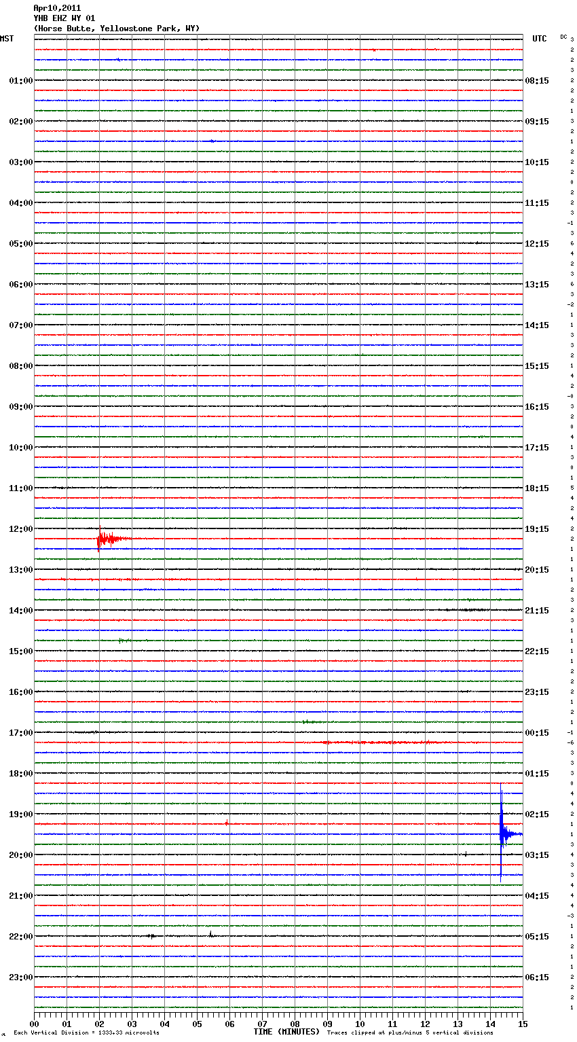Select the 14:00 MST time label
Image resolution: width=577 pixels, height=1042 pixels.
21,611
